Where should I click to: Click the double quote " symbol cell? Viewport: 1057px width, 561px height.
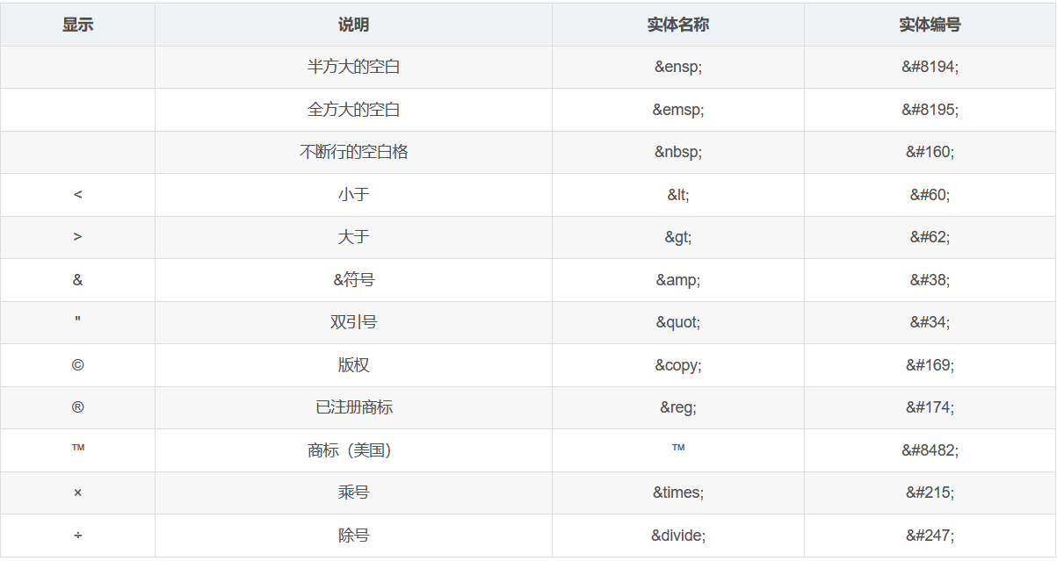pyautogui.click(x=77, y=322)
